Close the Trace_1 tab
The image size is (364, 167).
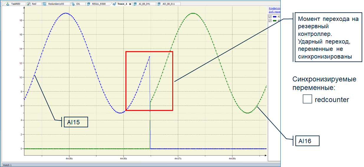pyautogui.click(x=130, y=4)
